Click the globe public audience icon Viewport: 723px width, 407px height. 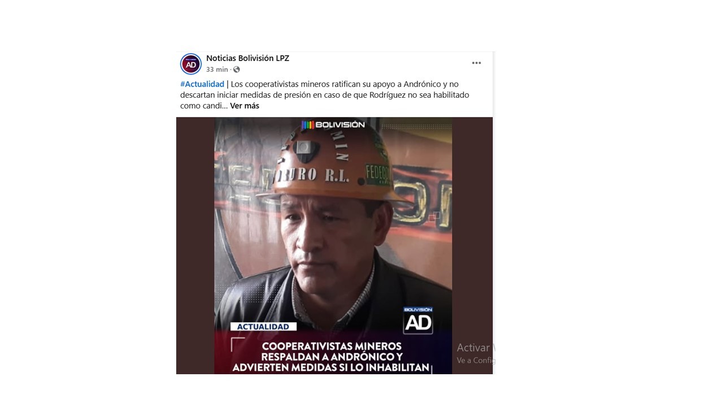point(237,70)
